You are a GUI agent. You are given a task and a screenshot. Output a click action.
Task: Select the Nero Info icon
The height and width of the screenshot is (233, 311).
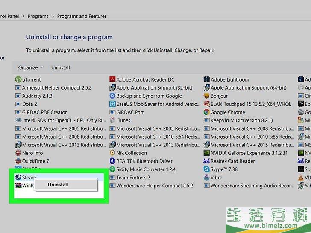coord(18,153)
